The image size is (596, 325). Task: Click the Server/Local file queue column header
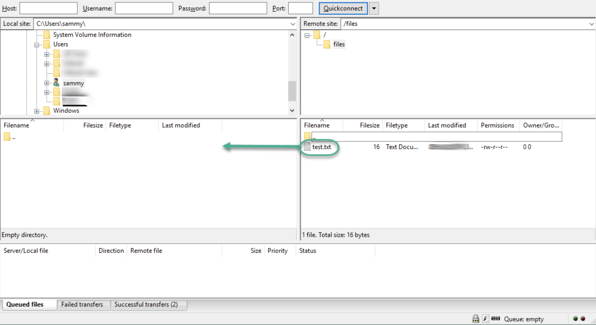[48, 250]
